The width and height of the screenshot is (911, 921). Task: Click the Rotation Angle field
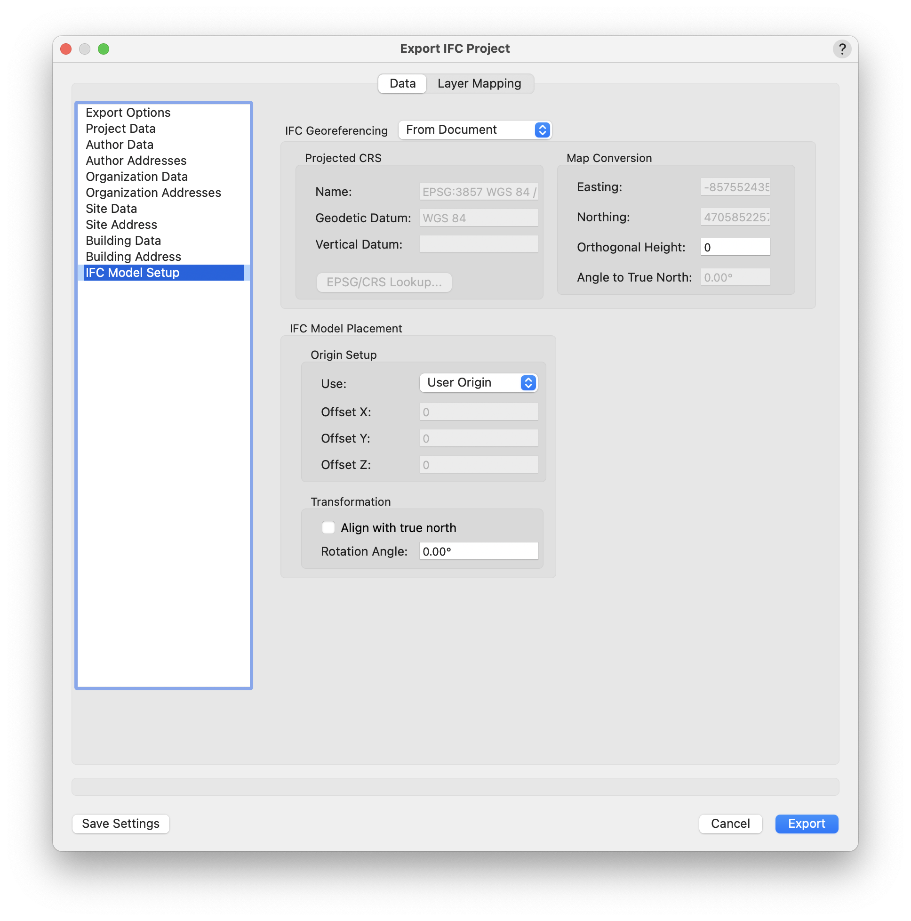point(478,550)
